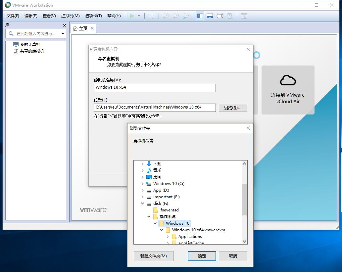Close the 浏览文件夹 dialog
342x272 pixels.
[248, 128]
